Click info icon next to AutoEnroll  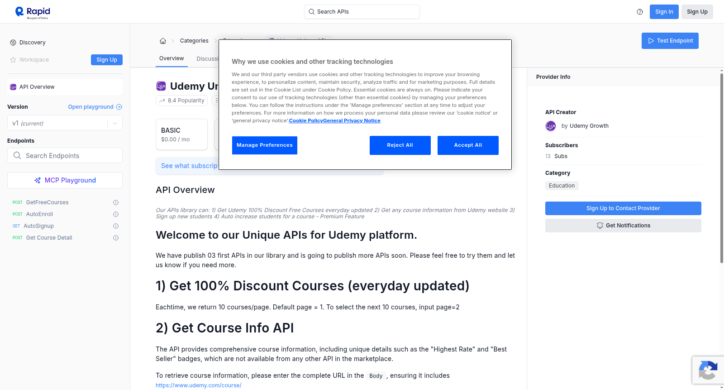click(116, 214)
